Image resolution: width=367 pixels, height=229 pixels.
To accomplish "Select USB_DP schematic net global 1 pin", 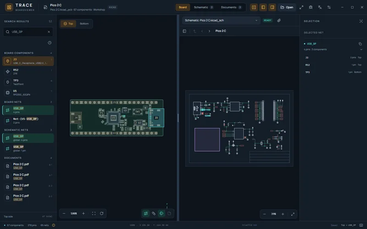I will coord(28,148).
